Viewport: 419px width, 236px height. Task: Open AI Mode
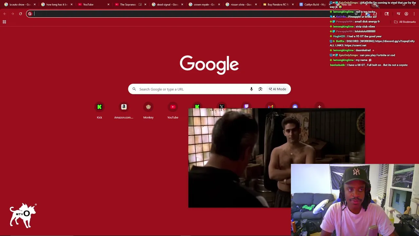point(278,89)
